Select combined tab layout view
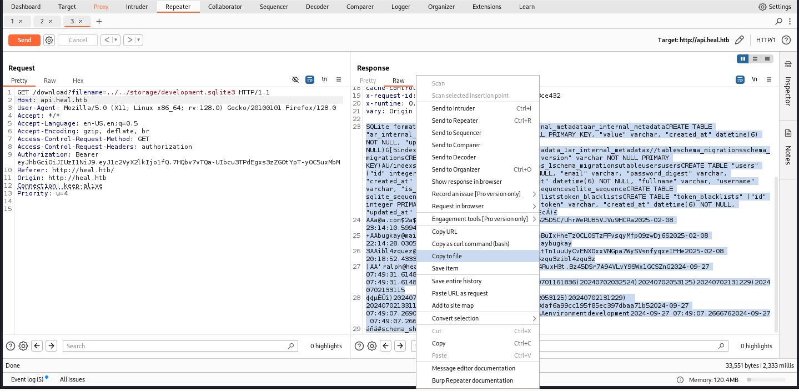 [x=767, y=59]
